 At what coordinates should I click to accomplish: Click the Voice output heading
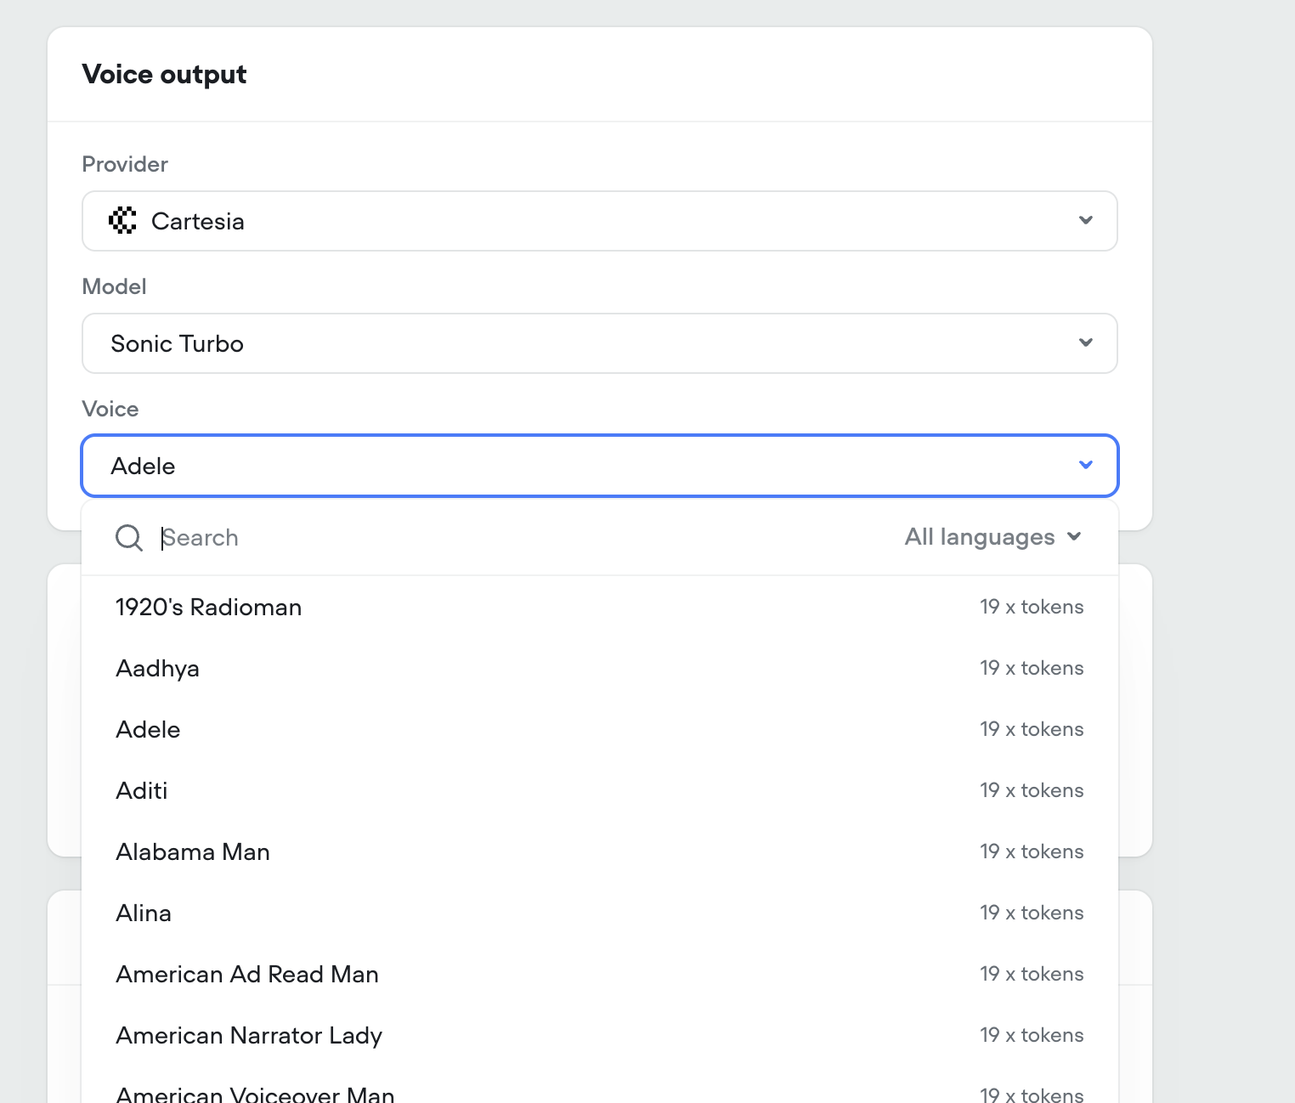click(x=164, y=75)
